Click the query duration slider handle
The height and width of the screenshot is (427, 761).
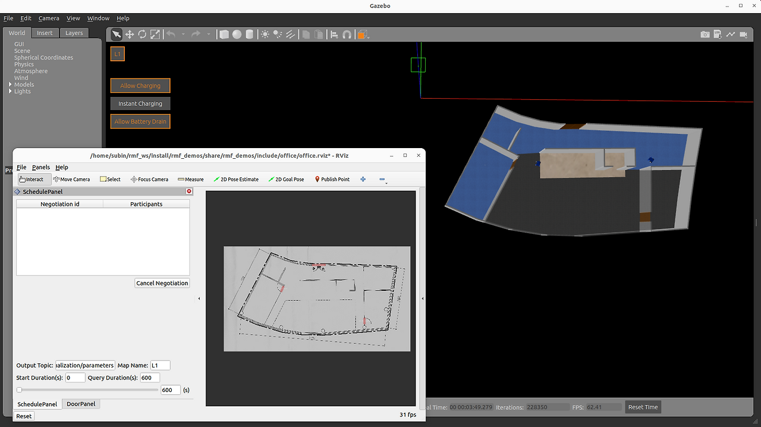pyautogui.click(x=20, y=390)
